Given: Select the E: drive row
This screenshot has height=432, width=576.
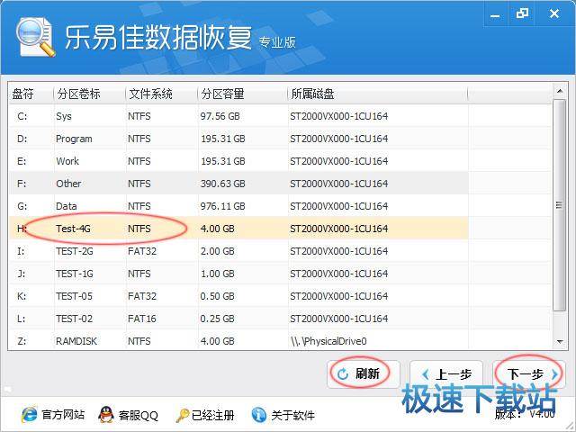Looking at the screenshot, I should click(238, 161).
